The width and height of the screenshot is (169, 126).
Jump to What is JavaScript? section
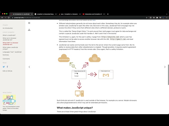tap(9, 35)
